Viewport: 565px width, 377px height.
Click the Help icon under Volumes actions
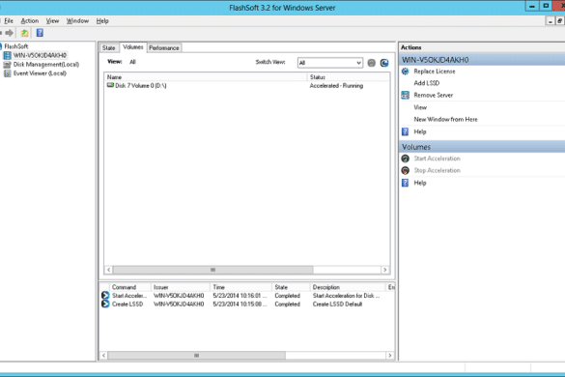coord(406,183)
